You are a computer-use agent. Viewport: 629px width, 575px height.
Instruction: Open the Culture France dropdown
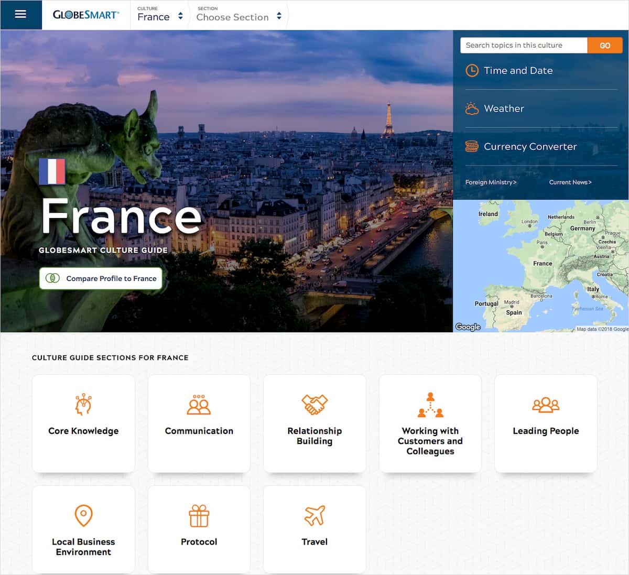(159, 15)
